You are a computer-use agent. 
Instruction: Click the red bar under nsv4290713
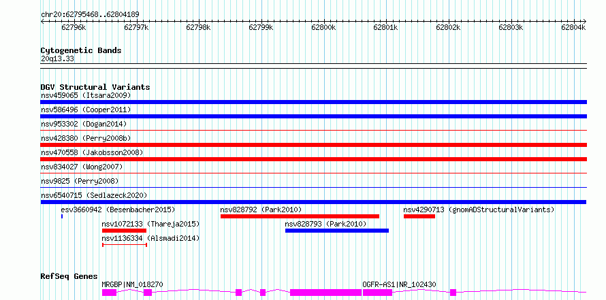pyautogui.click(x=419, y=216)
